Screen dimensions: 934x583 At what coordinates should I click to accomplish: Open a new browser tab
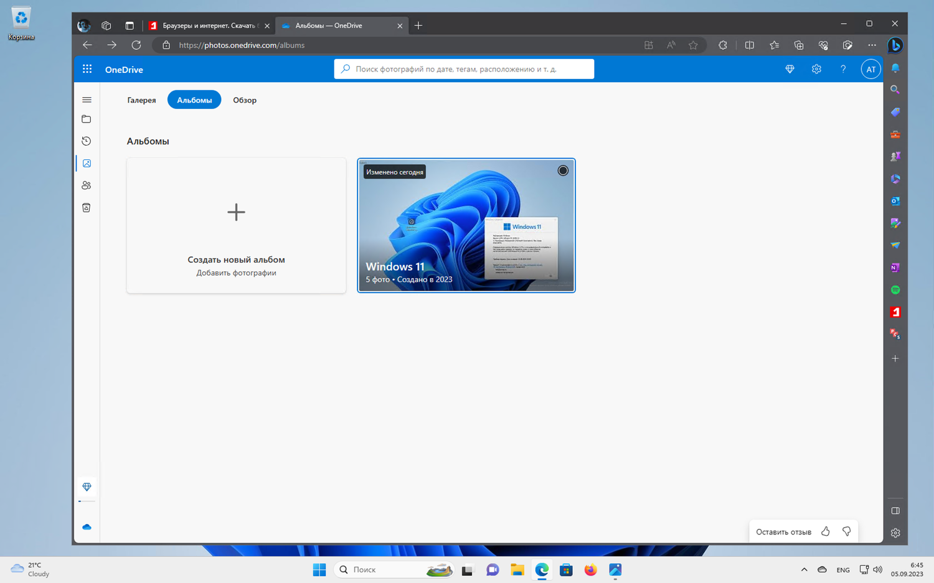tap(418, 26)
